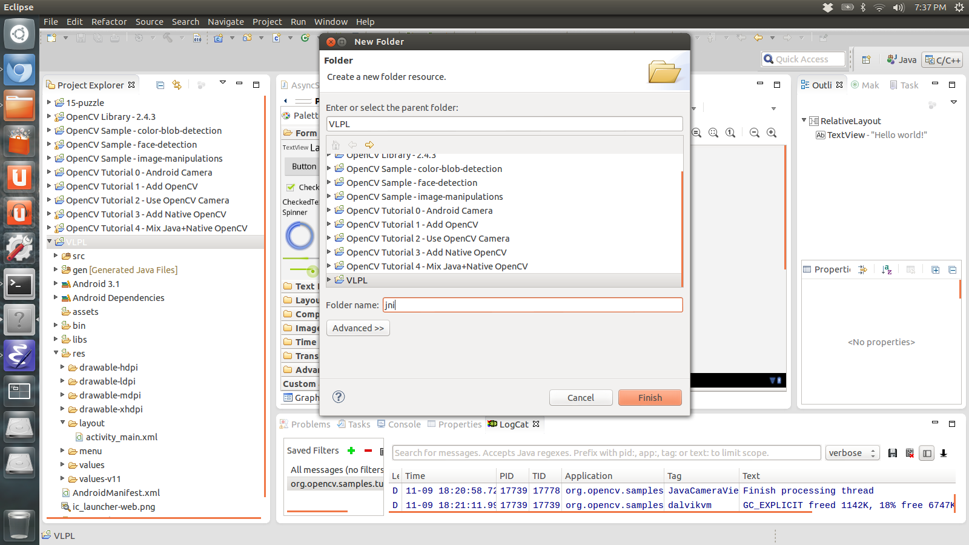Image resolution: width=969 pixels, height=545 pixels.
Task: Switch to the Console tab
Action: tap(399, 424)
